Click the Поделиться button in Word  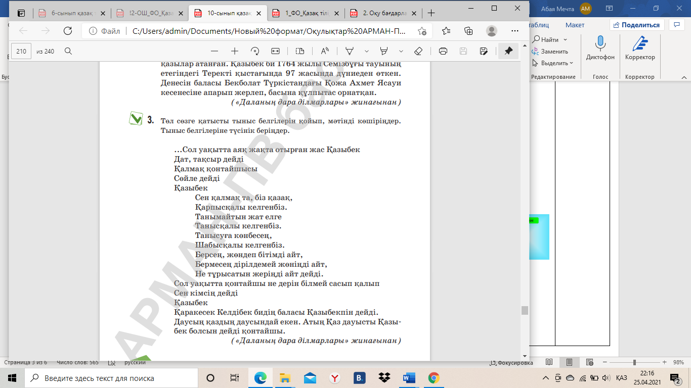pos(637,25)
